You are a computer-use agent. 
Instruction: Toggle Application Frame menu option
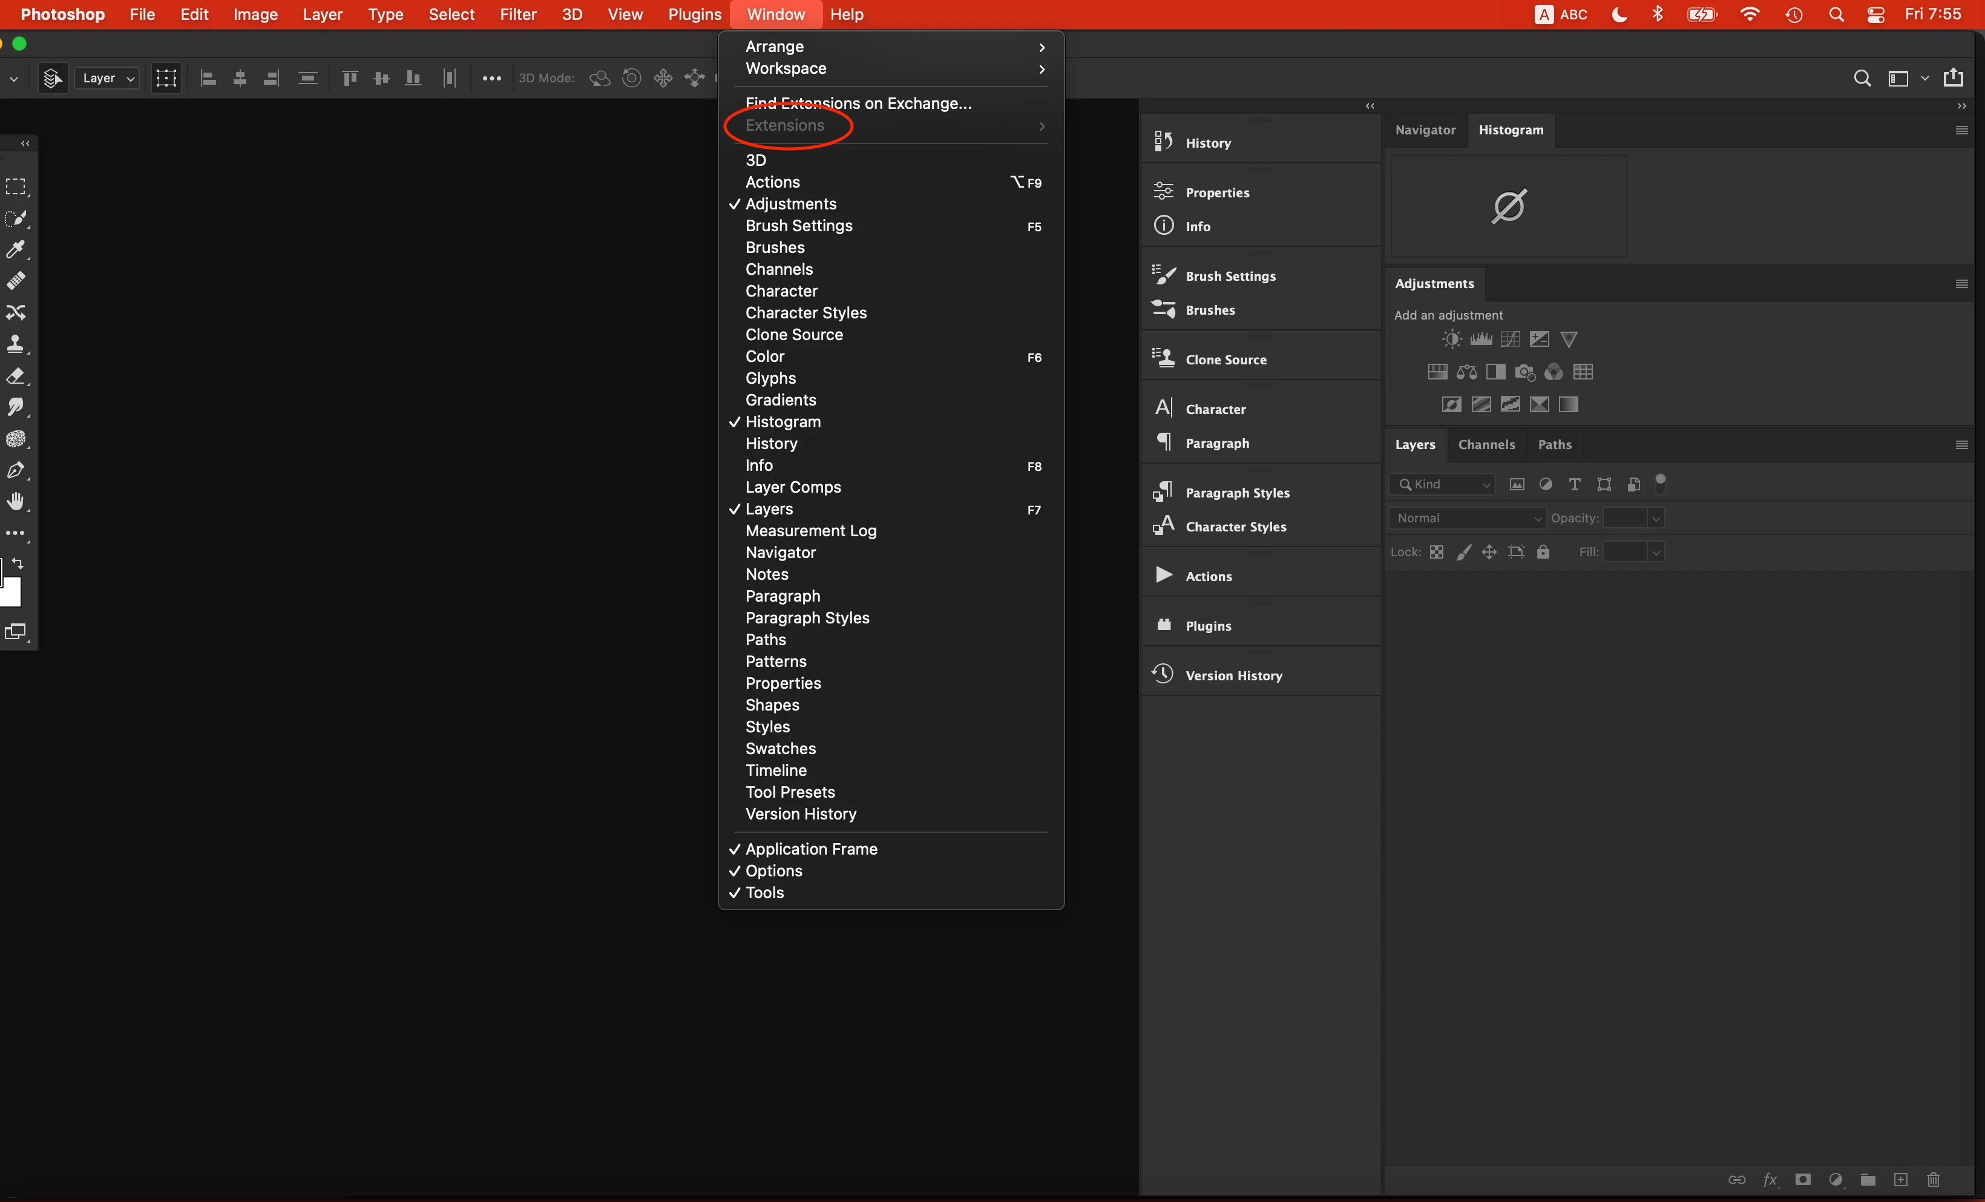click(810, 849)
